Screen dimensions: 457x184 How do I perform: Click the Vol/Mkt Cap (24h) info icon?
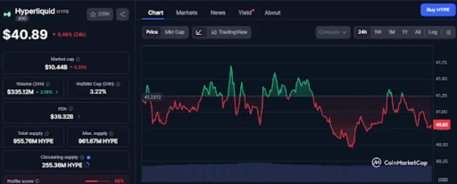click(x=118, y=84)
